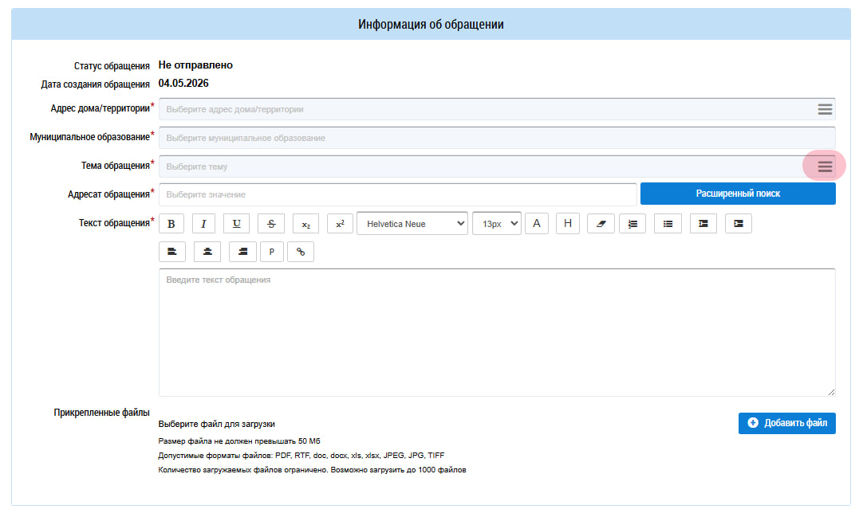Click the Добавить файл button
This screenshot has height=517, width=859.
pos(787,423)
